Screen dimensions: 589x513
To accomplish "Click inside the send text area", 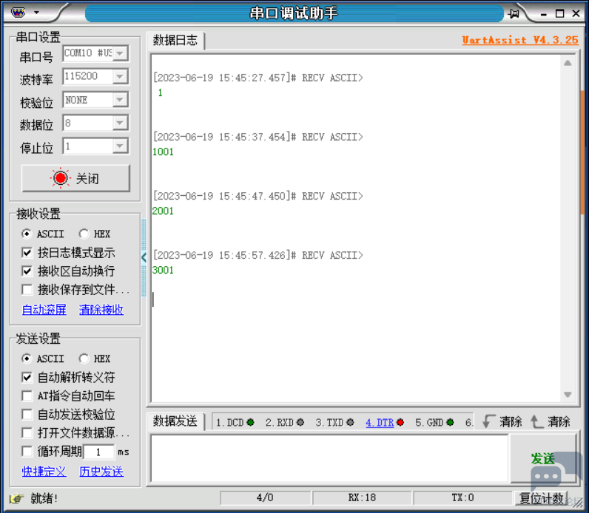I will click(x=329, y=458).
